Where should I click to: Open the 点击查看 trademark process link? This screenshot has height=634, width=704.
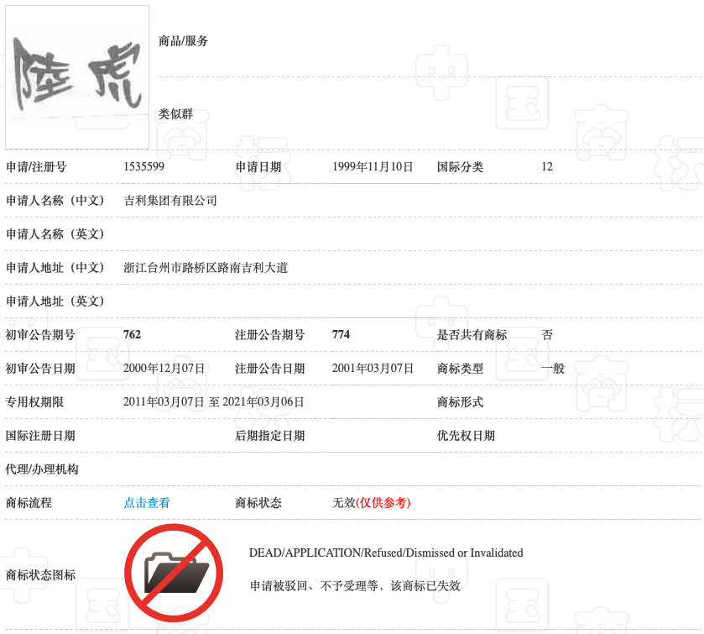tap(147, 503)
